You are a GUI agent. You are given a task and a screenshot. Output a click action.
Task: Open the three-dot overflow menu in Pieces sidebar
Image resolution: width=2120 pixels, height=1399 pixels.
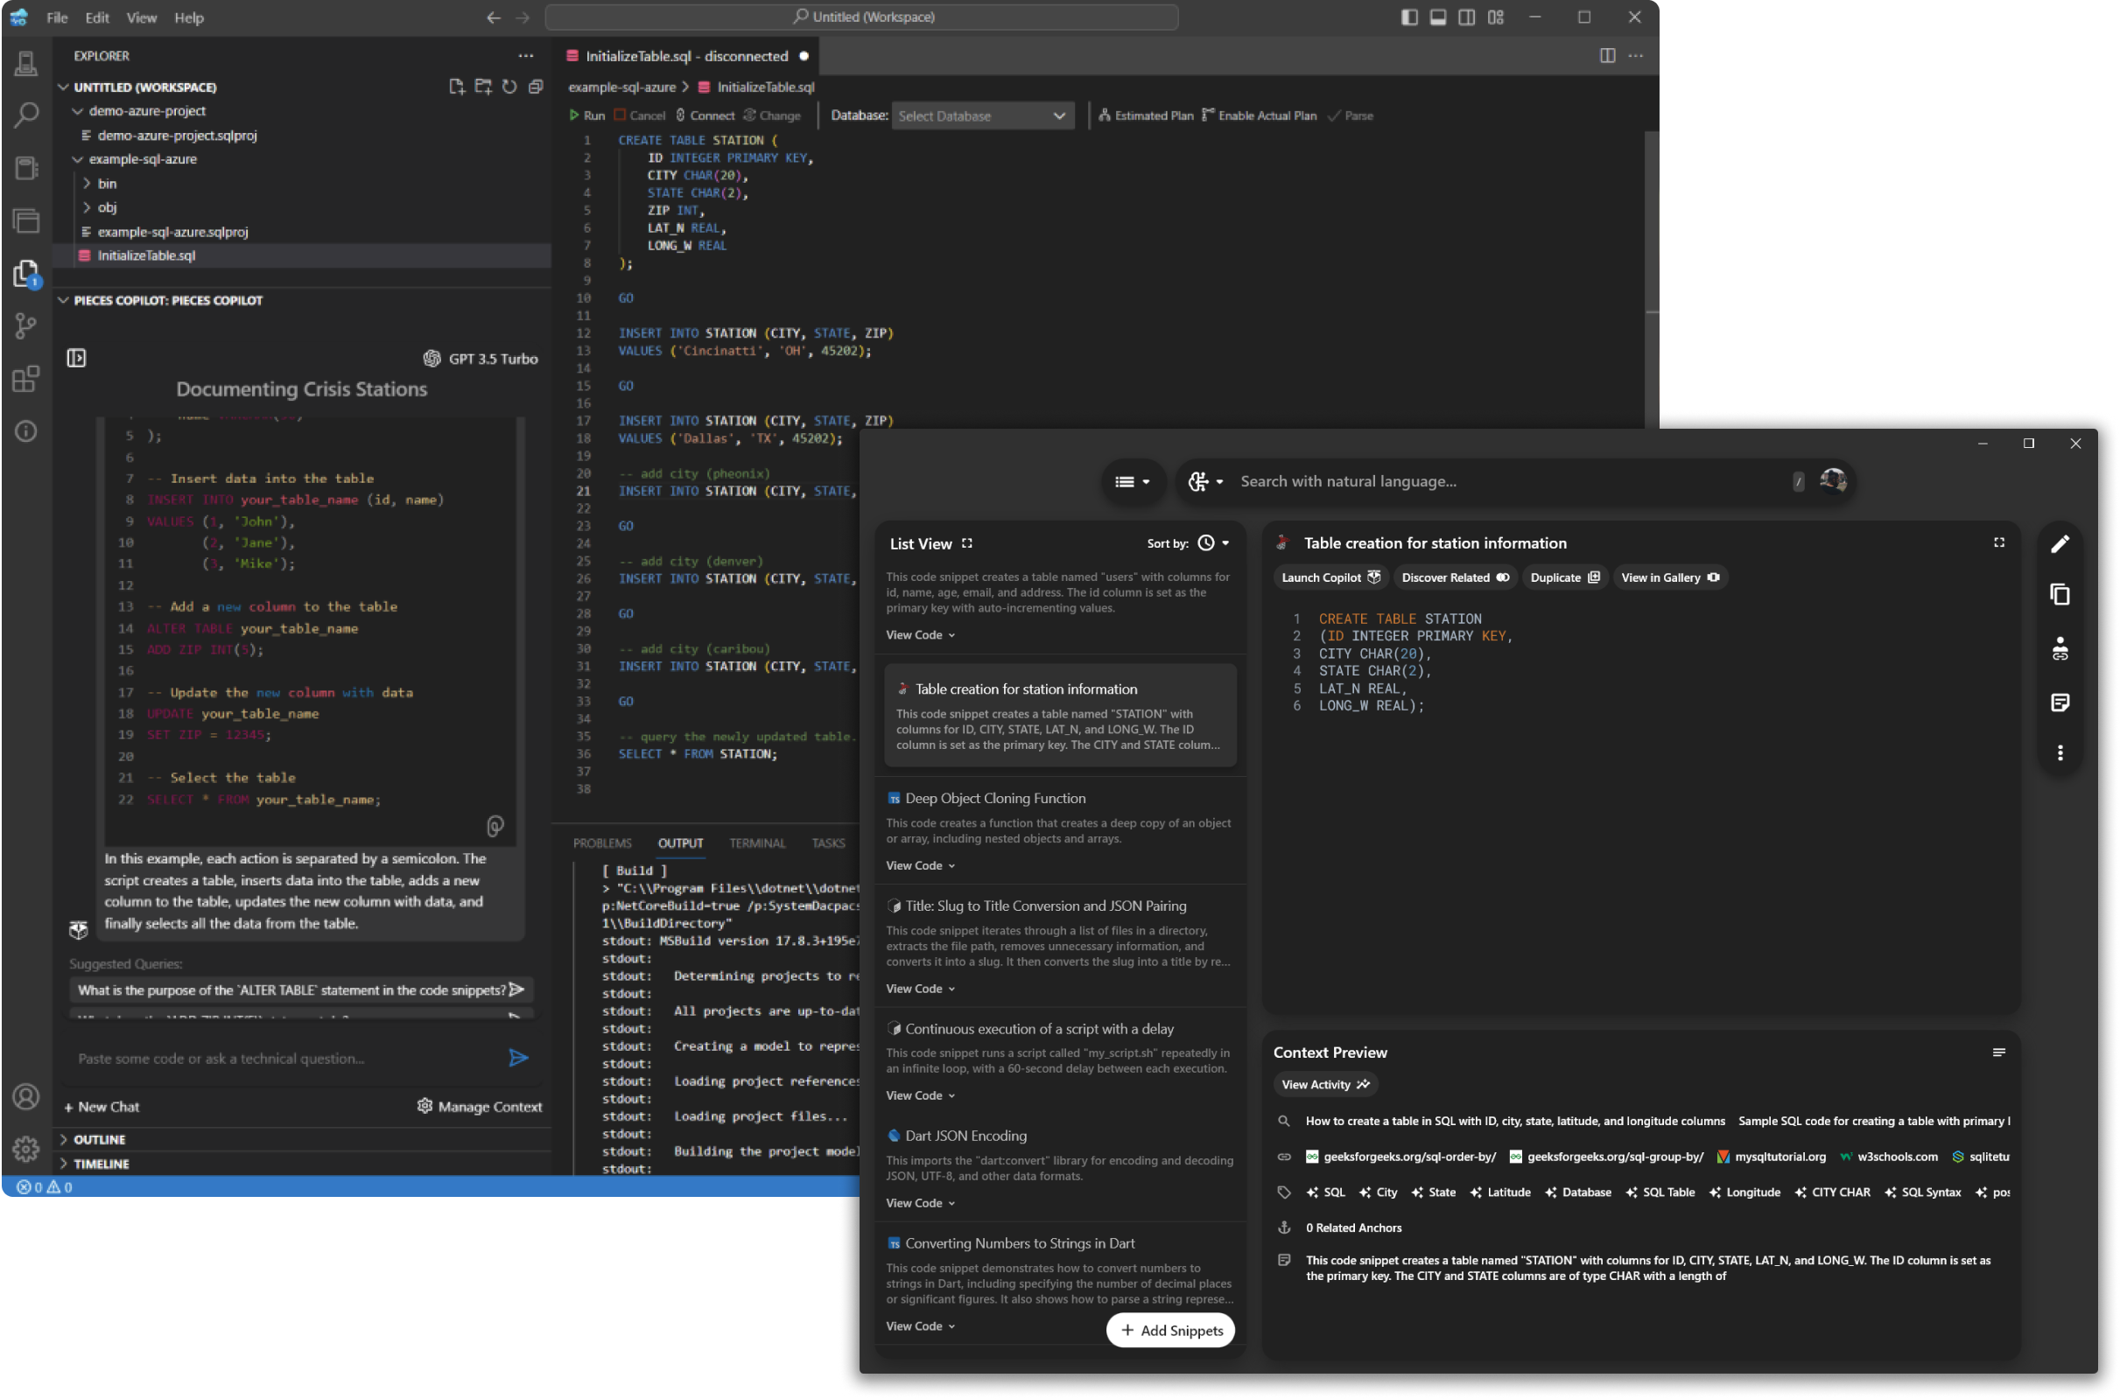[2061, 752]
